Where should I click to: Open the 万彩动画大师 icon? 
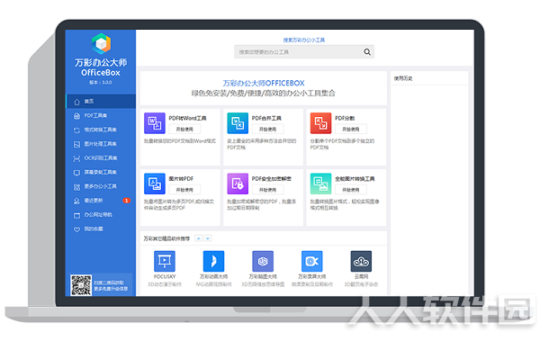click(213, 261)
